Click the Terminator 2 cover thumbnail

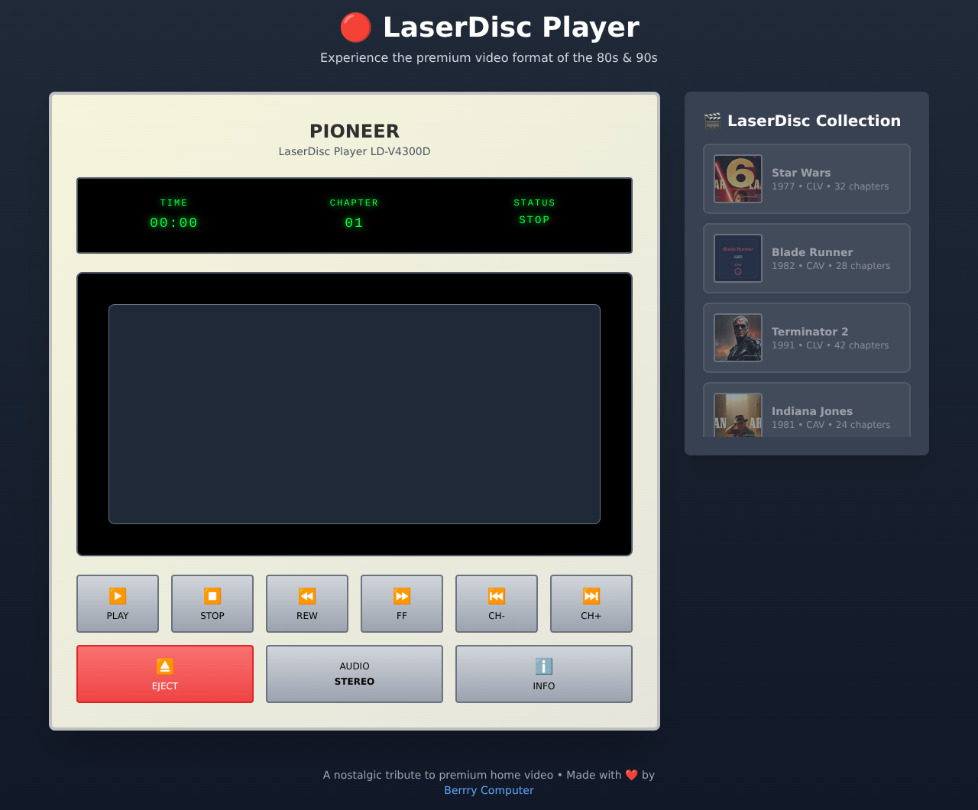pos(737,337)
